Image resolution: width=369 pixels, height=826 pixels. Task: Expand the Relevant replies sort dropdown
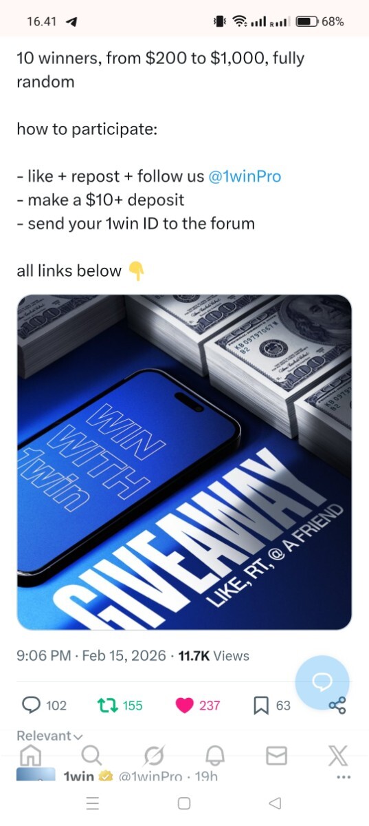tap(49, 736)
